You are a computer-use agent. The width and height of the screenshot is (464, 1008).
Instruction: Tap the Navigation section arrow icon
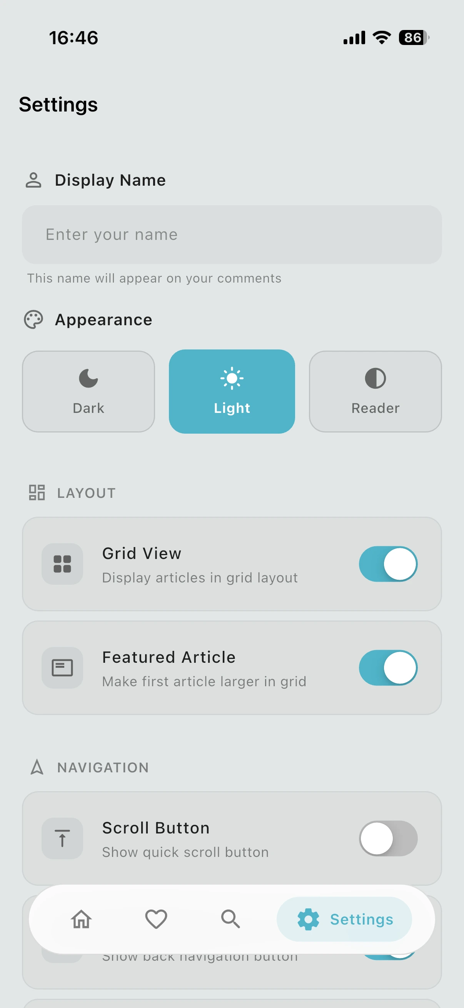[x=37, y=767]
